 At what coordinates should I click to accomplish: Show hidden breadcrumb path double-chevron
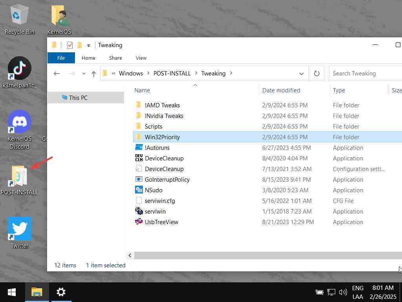113,74
